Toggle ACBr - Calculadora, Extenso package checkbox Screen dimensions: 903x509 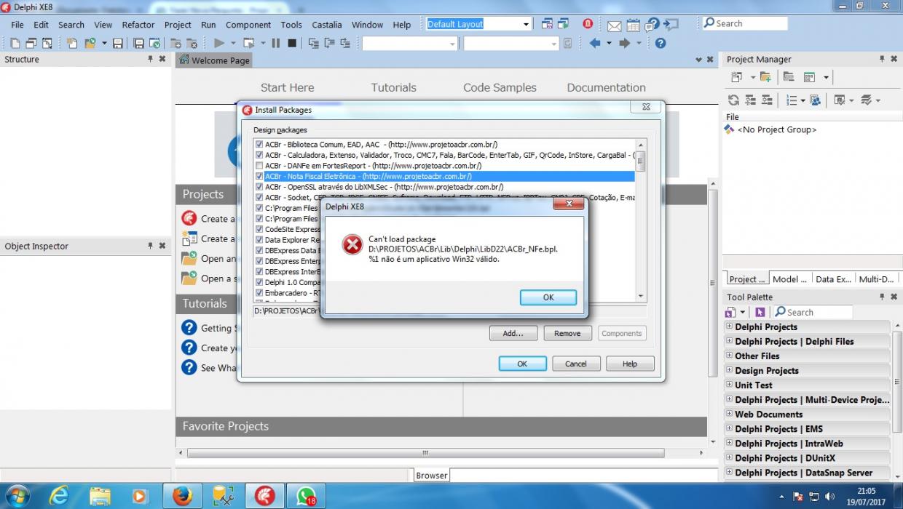click(x=259, y=155)
